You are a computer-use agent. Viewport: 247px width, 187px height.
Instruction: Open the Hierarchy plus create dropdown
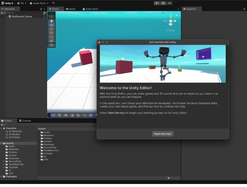pos(3,13)
